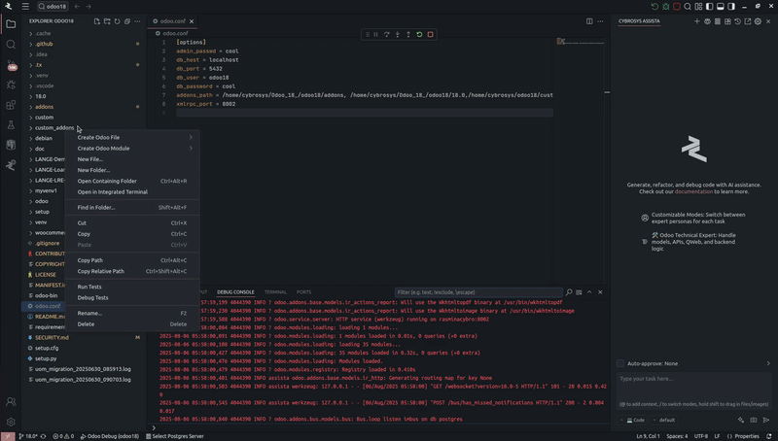The height and width of the screenshot is (441, 778).
Task: Switch to the Terminal panel tab
Action: (x=275, y=292)
